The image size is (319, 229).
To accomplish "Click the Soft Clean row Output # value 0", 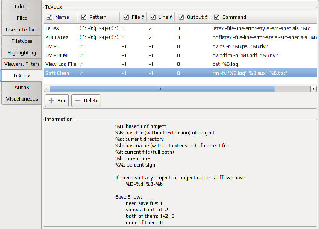I will 178,73.
